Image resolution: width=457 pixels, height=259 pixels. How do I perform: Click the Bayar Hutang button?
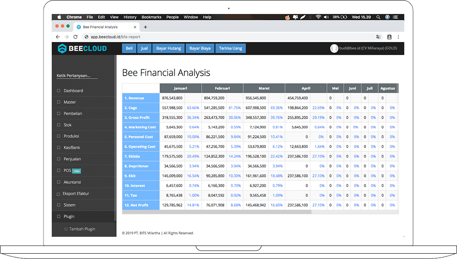point(168,48)
